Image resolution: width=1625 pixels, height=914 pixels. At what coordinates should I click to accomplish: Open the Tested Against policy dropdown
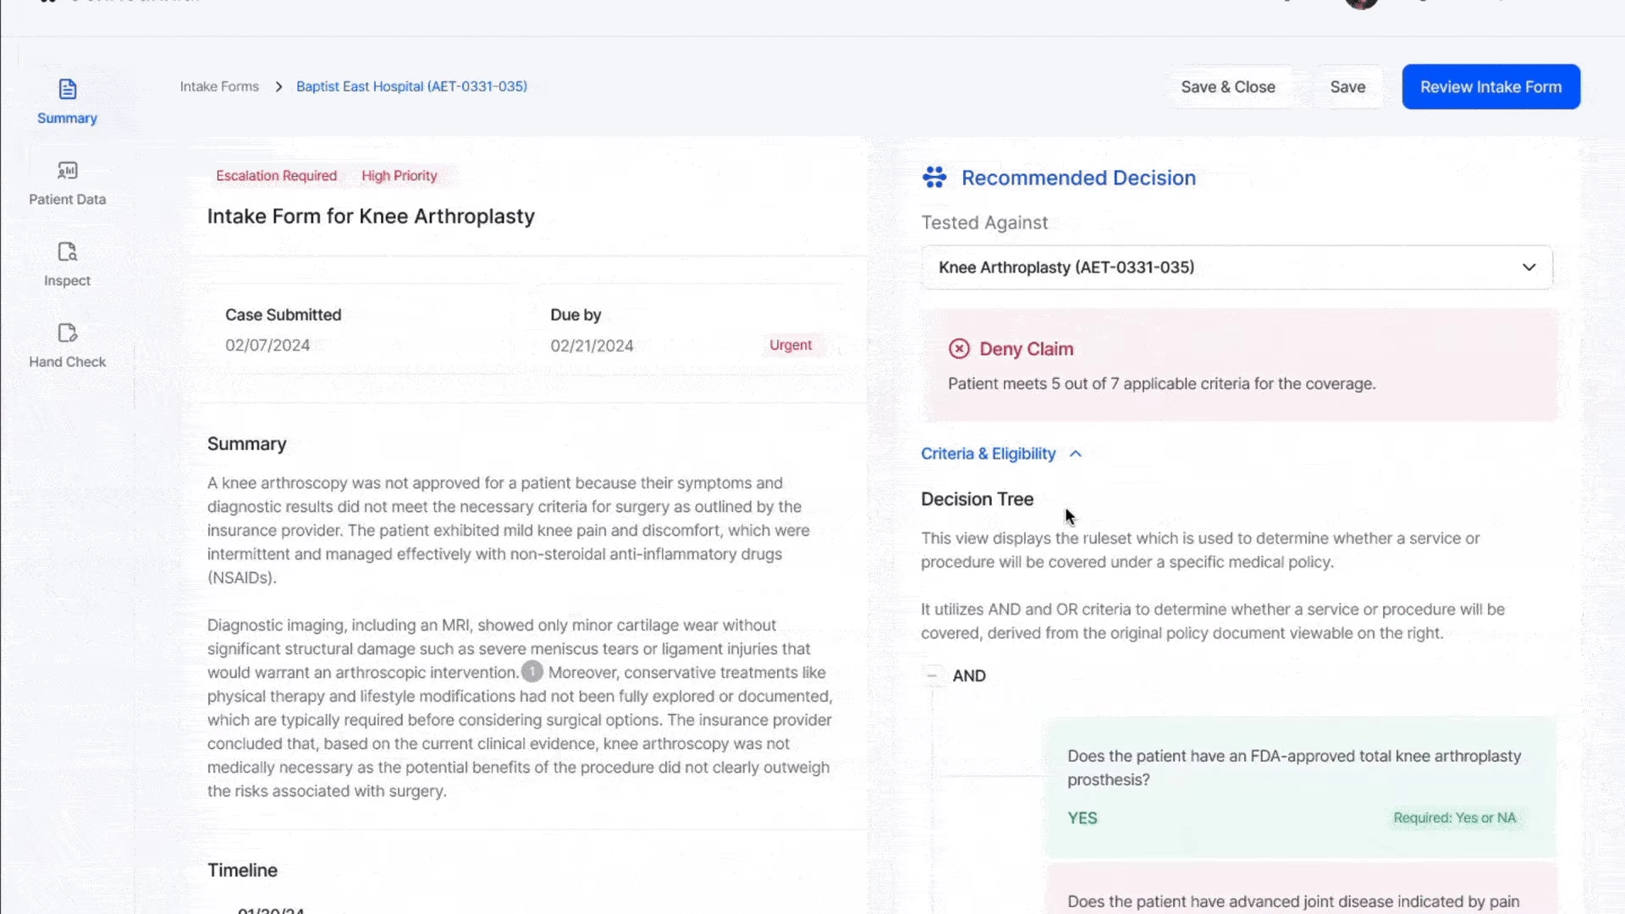coord(1237,267)
